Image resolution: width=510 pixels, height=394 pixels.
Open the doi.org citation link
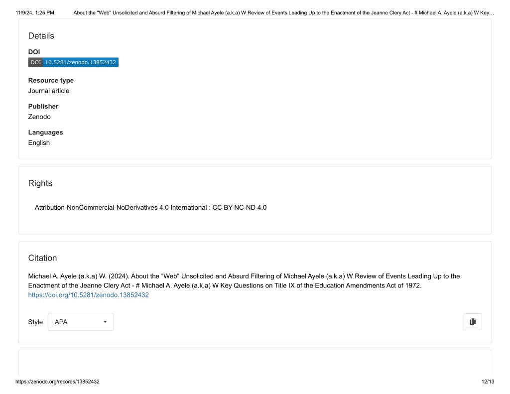coord(89,295)
